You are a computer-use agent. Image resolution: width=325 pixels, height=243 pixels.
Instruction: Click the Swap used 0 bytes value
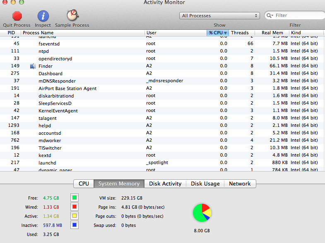coord(128,225)
